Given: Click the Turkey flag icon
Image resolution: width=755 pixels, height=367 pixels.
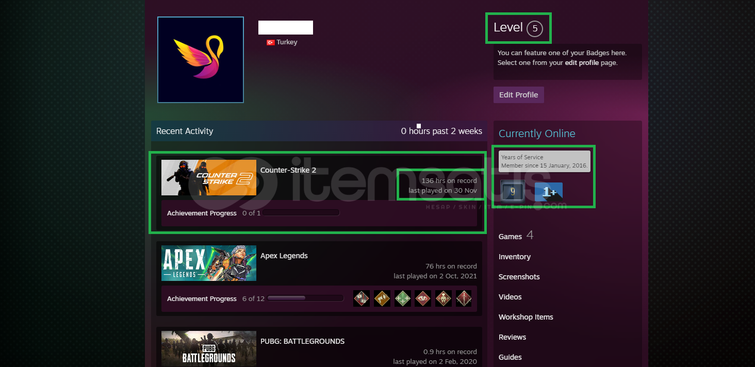Looking at the screenshot, I should coord(270,42).
